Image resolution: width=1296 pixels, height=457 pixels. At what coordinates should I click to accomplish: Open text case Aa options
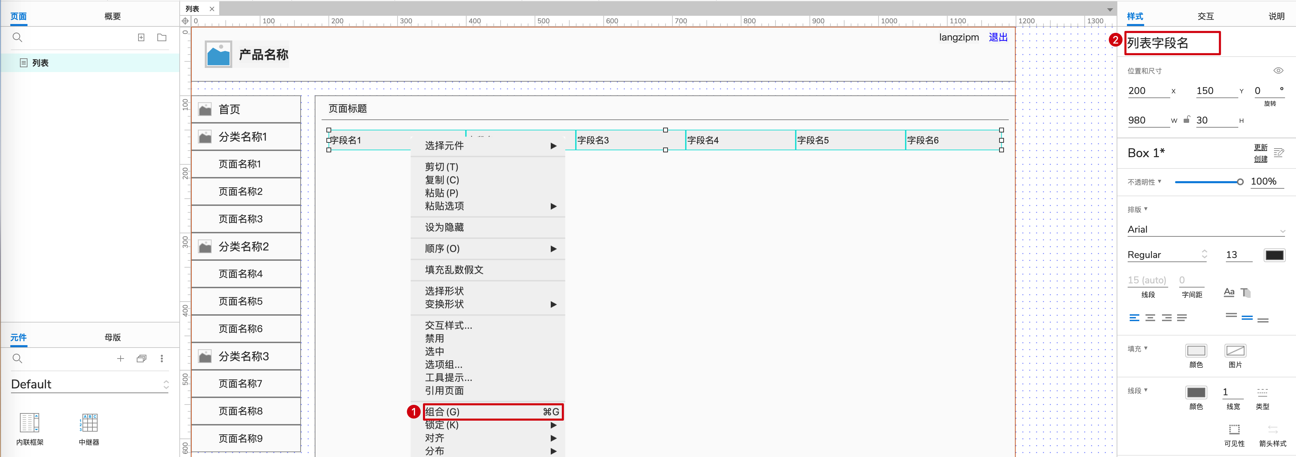[x=1229, y=292]
